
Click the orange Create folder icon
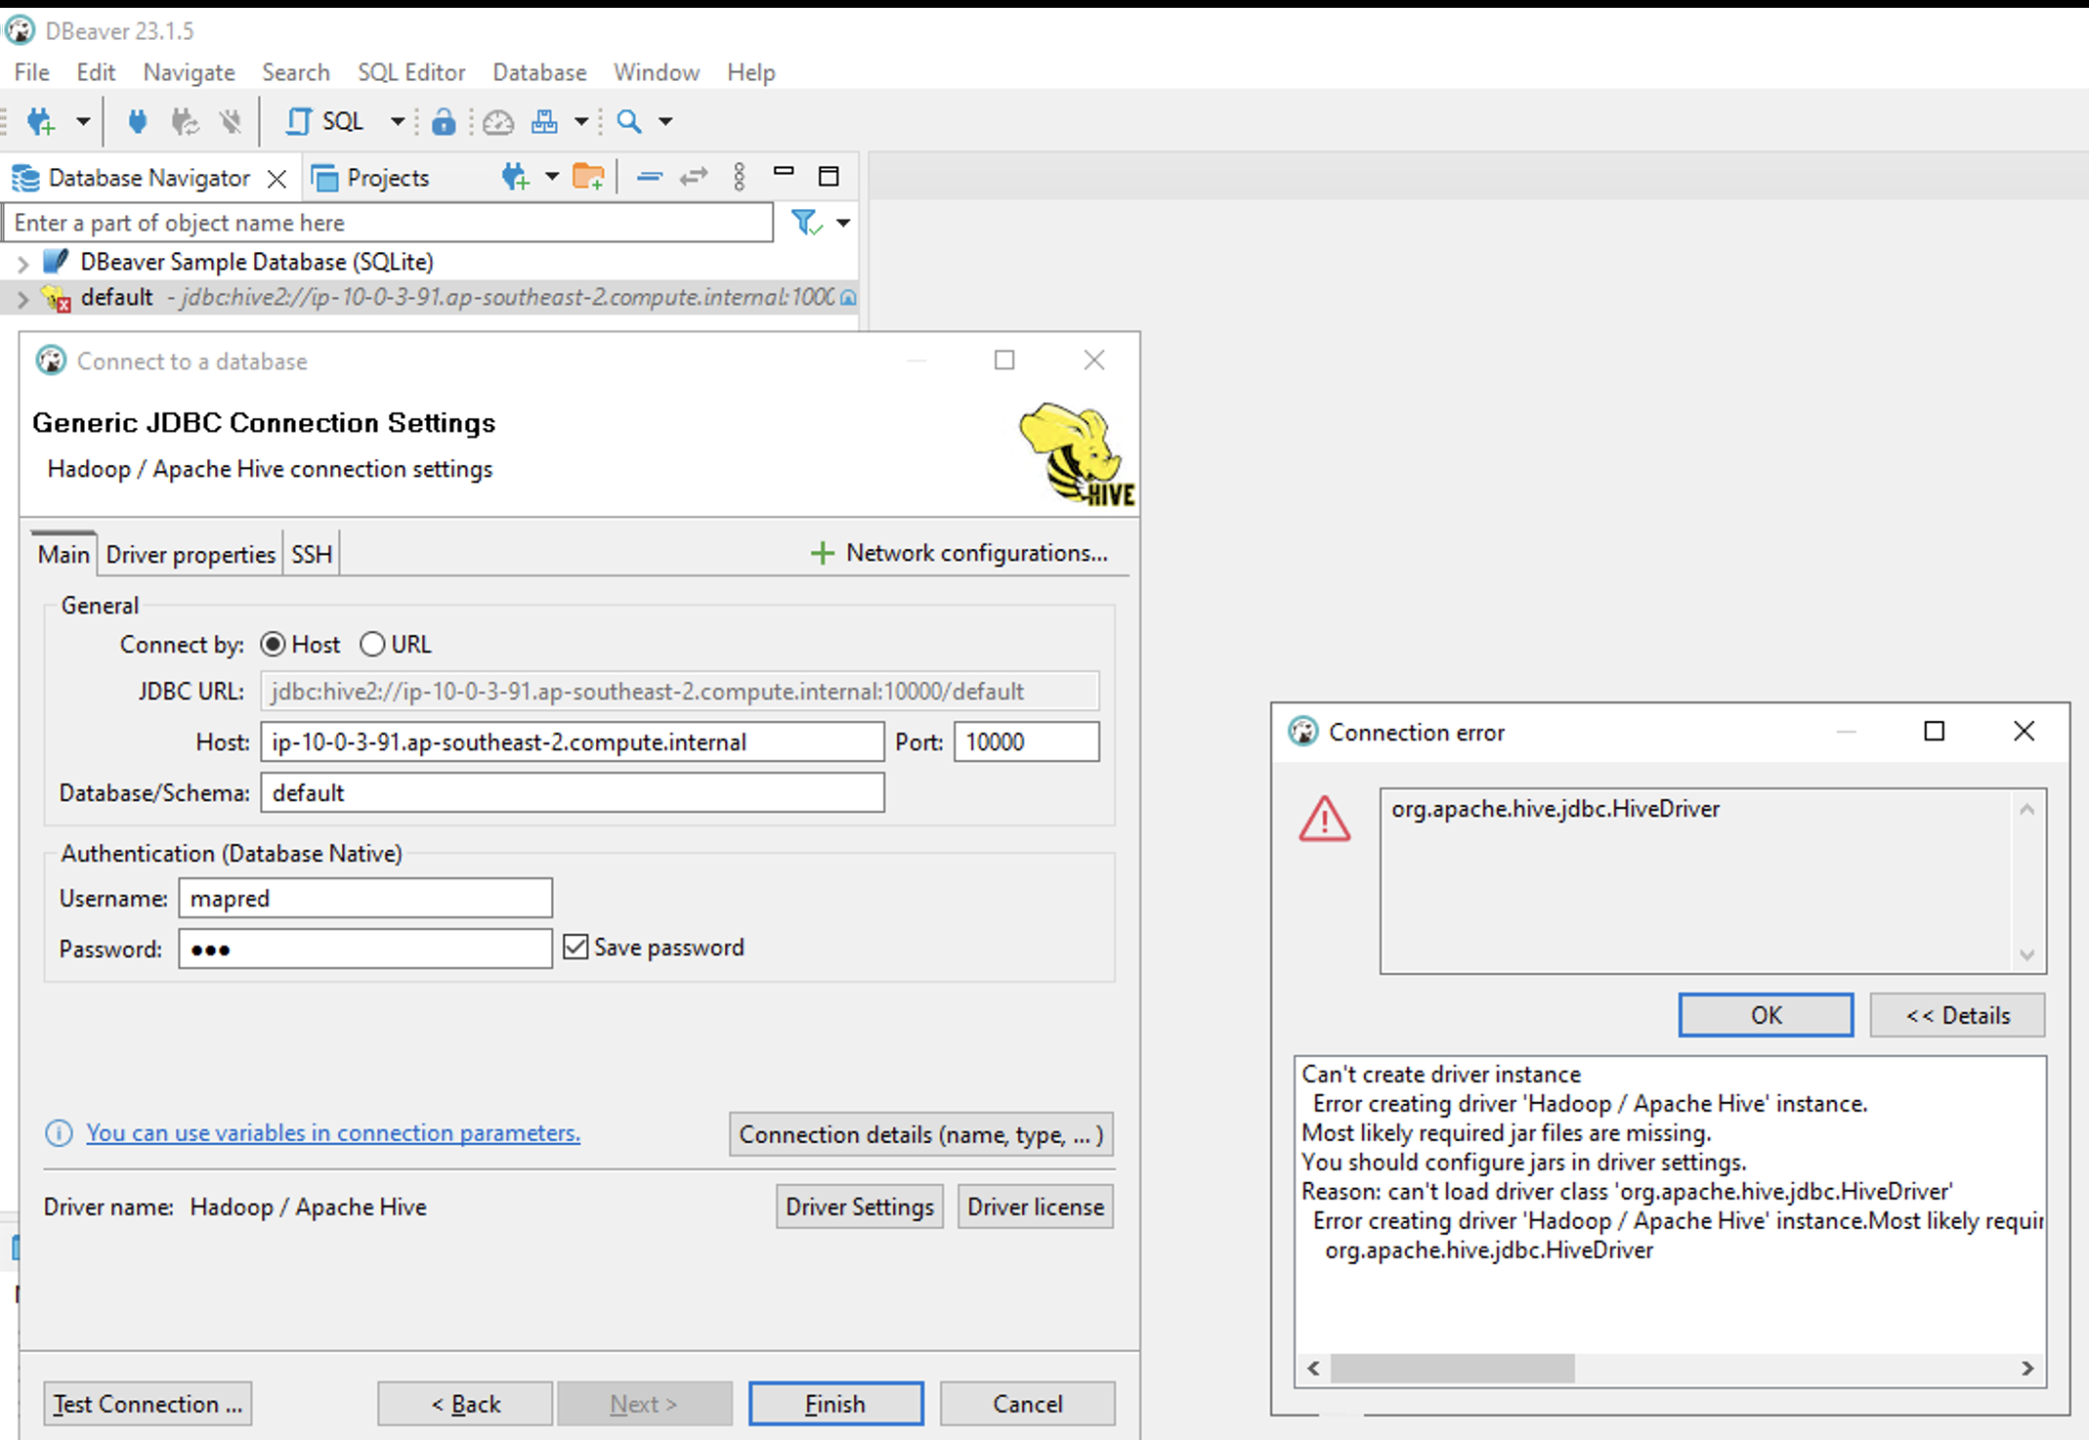(588, 177)
